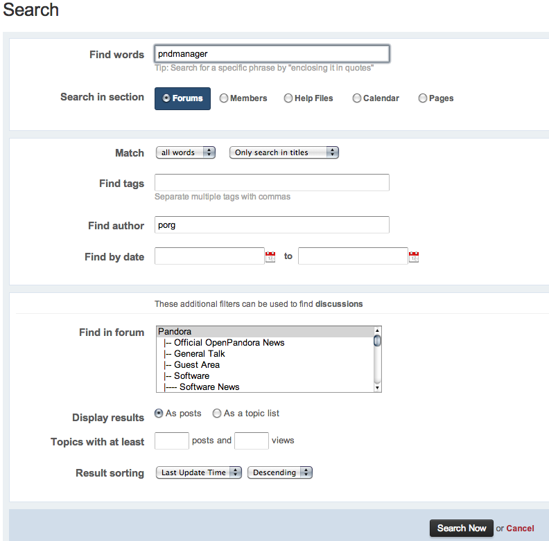The width and height of the screenshot is (549, 541).
Task: Open the 'all words' match dropdown
Action: (x=185, y=152)
